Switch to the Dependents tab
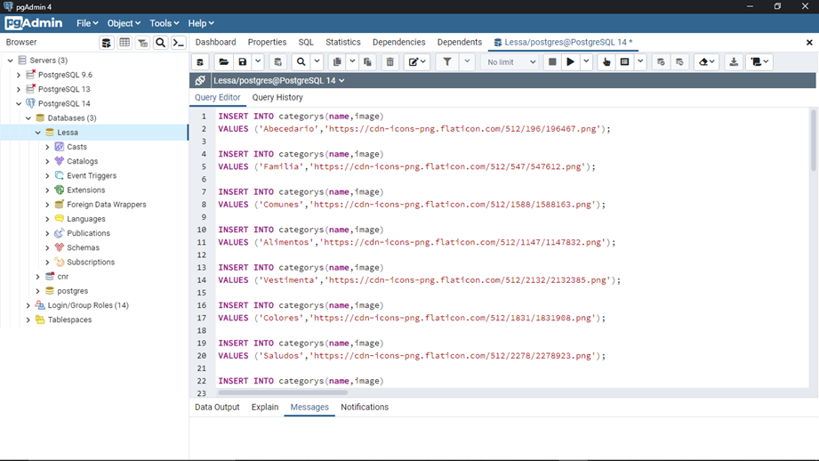This screenshot has height=461, width=819. click(459, 43)
